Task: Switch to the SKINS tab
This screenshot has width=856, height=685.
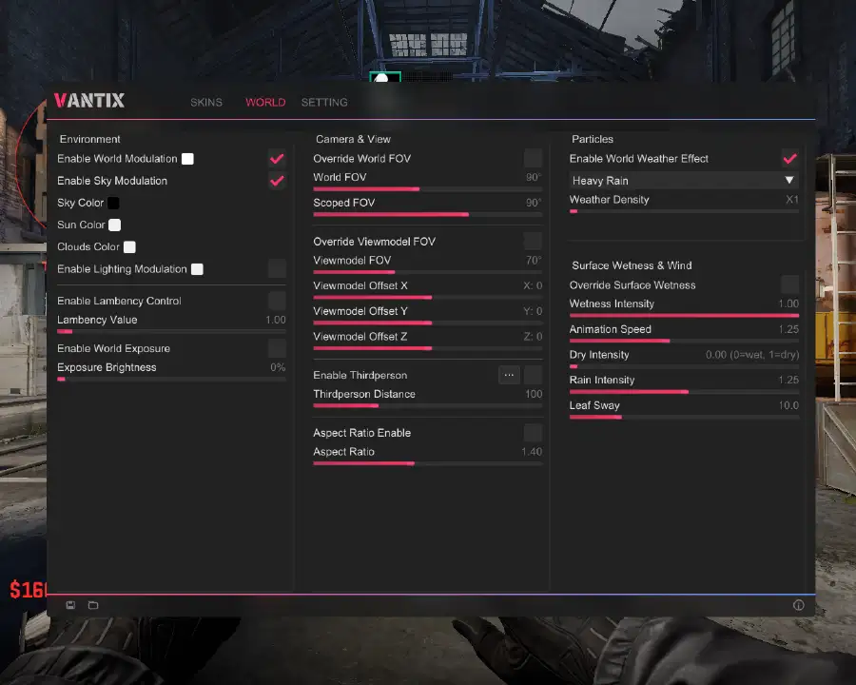Action: pos(206,102)
